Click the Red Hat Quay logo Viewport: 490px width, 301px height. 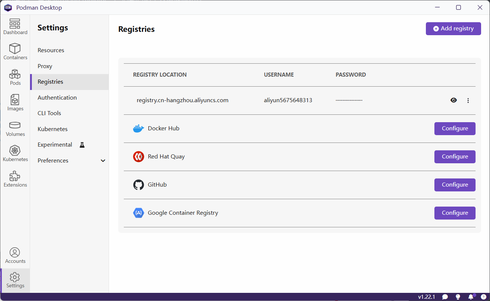click(138, 157)
